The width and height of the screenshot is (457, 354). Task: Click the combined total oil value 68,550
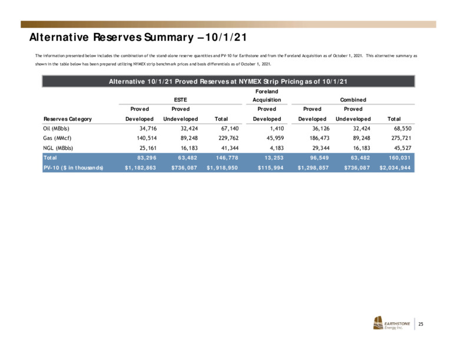click(403, 128)
